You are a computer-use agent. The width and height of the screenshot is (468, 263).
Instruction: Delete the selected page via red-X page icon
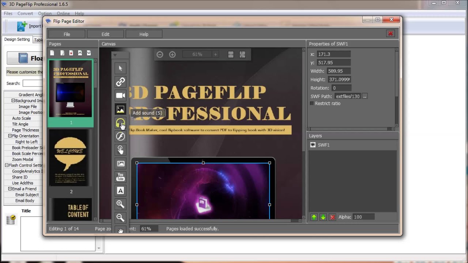71,53
